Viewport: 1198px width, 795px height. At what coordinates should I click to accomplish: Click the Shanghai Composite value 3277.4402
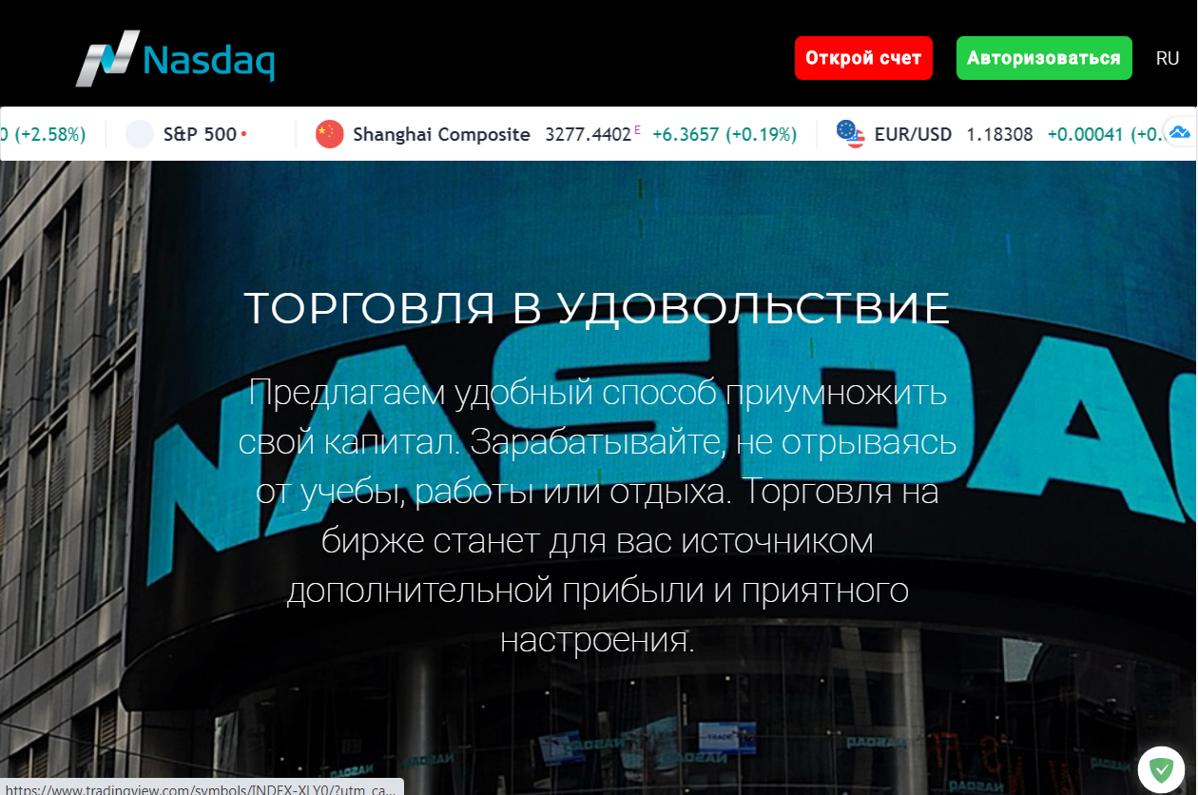(589, 135)
